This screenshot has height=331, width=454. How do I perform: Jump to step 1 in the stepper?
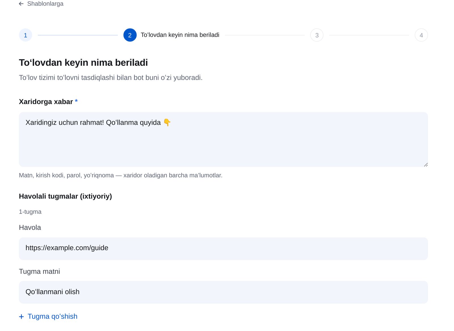pyautogui.click(x=26, y=35)
